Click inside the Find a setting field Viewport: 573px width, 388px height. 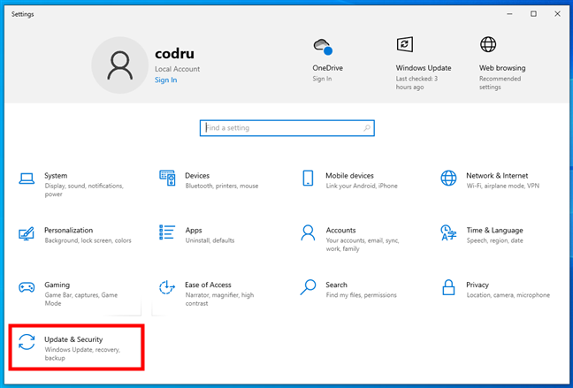[x=286, y=128]
